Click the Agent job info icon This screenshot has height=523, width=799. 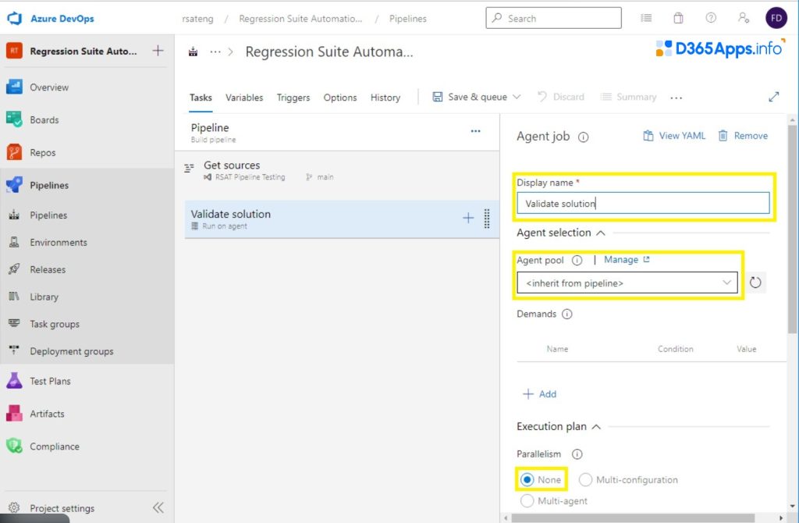point(584,137)
